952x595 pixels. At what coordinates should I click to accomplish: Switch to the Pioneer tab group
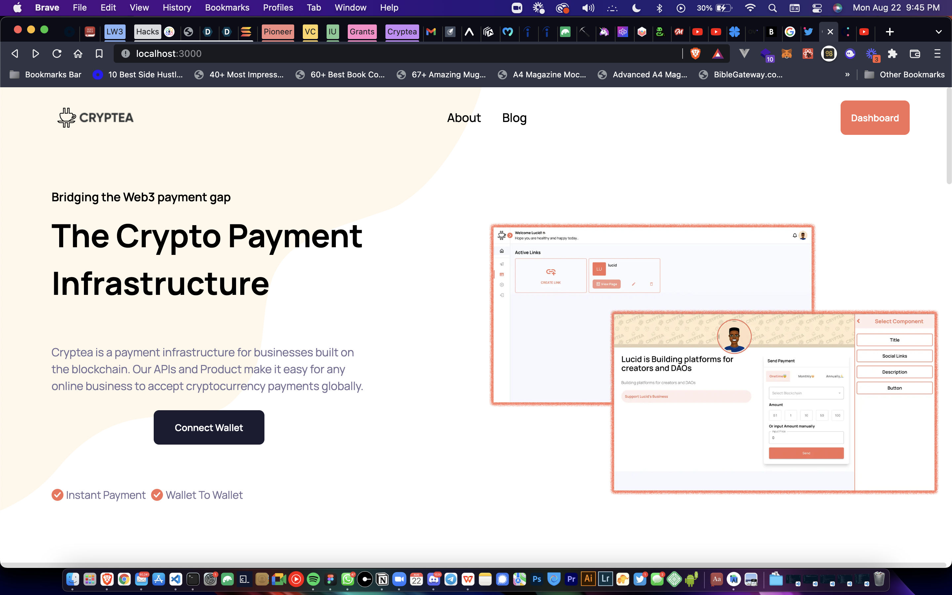pyautogui.click(x=278, y=32)
